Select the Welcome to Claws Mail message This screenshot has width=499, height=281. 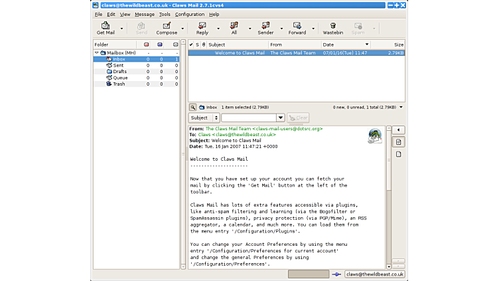tap(296, 53)
